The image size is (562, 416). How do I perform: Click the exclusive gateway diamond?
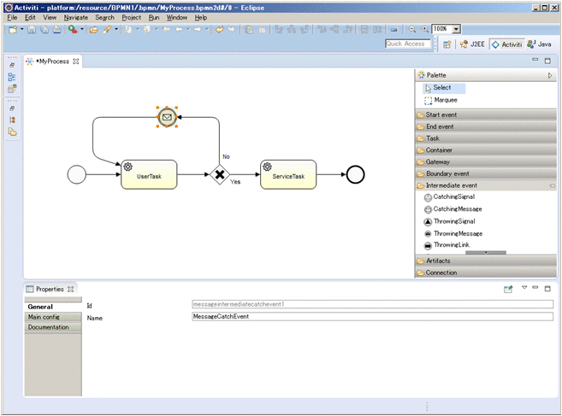[219, 174]
